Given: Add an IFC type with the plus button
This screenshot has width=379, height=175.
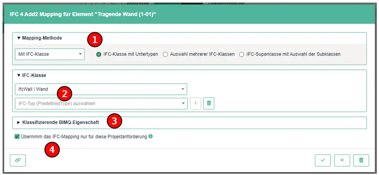Looking at the screenshot, I should point(195,103).
